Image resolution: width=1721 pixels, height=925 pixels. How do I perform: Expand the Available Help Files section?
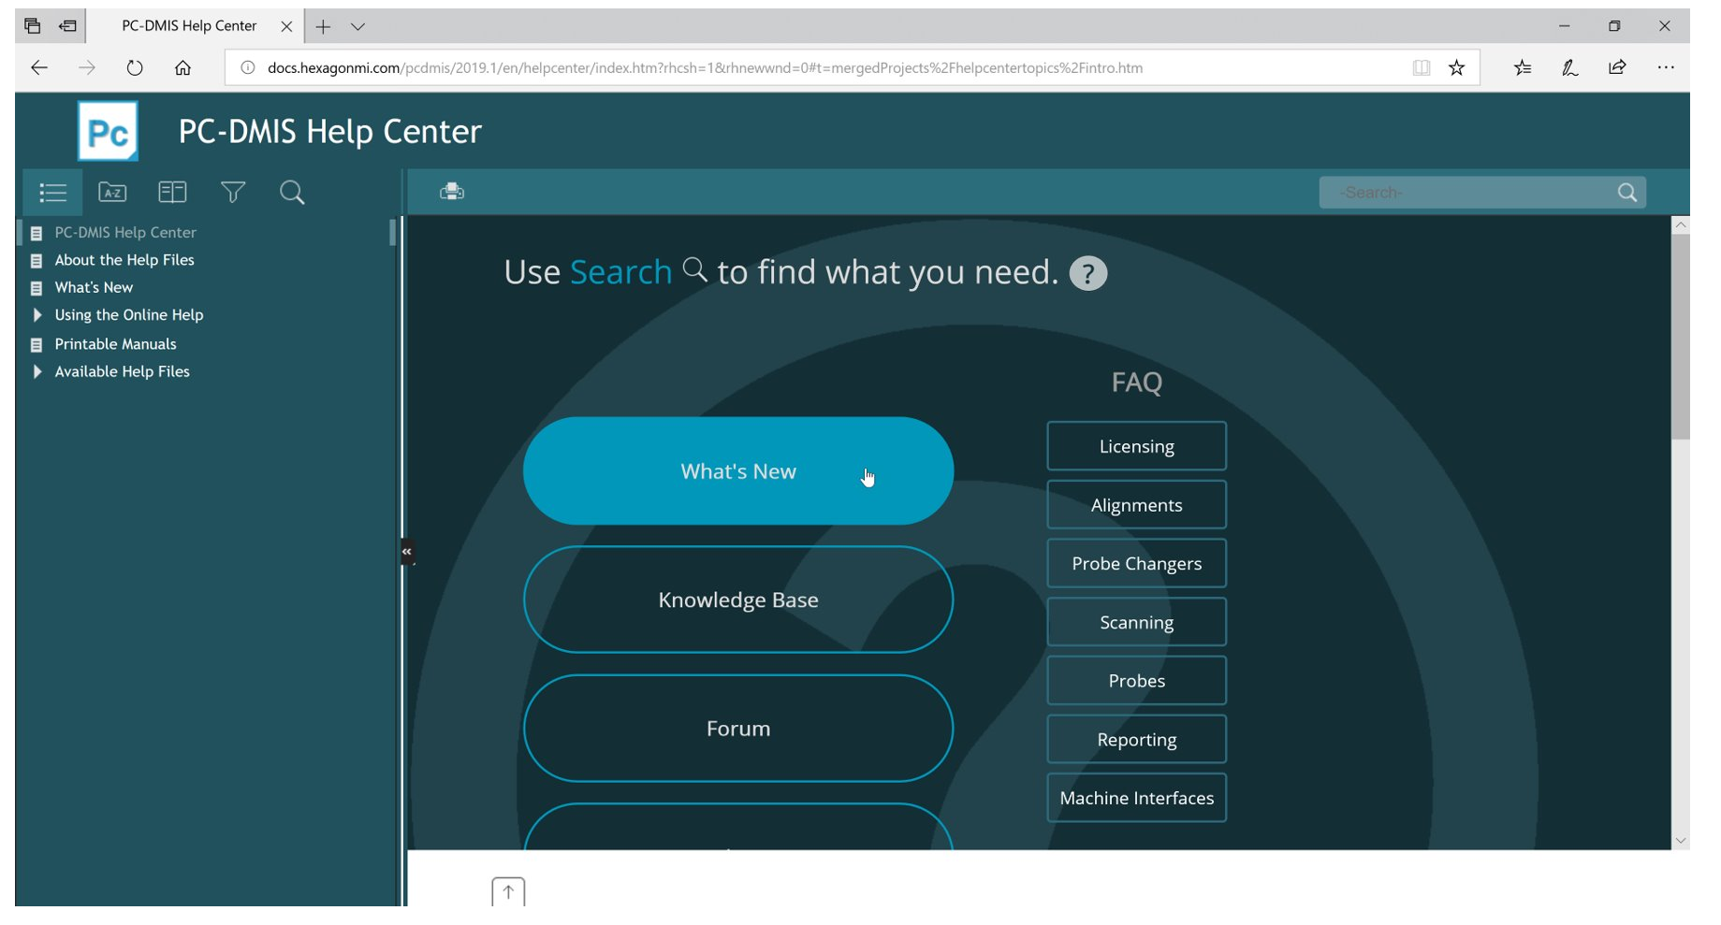point(37,371)
